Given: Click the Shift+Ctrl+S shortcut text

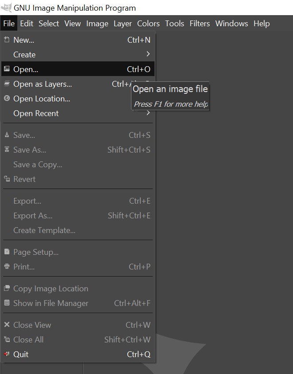Looking at the screenshot, I should click(129, 149).
